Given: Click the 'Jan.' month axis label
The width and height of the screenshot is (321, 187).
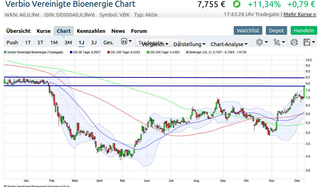Looking at the screenshot, I should coord(26,180).
